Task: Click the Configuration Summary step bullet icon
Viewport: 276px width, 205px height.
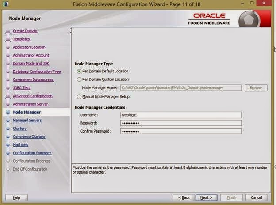Action: [x=8, y=153]
